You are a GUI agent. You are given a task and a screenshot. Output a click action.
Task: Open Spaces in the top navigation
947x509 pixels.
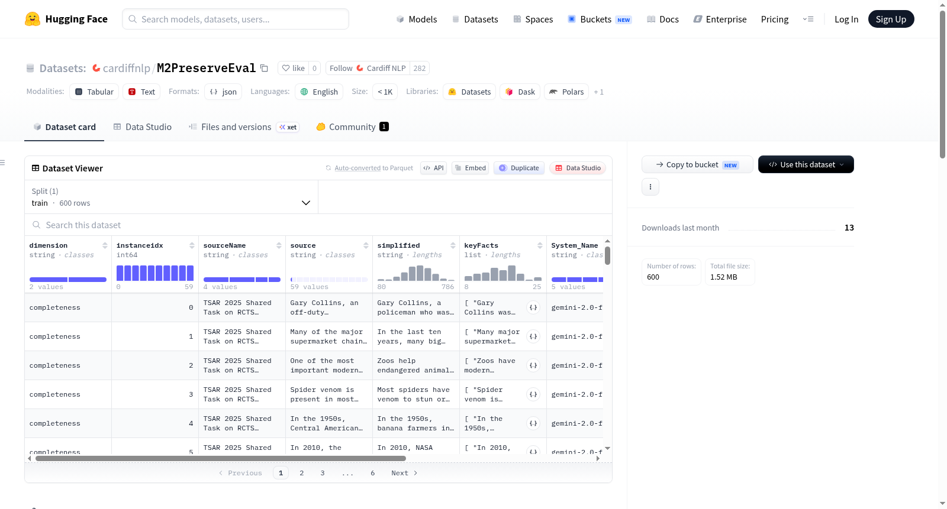tap(533, 19)
